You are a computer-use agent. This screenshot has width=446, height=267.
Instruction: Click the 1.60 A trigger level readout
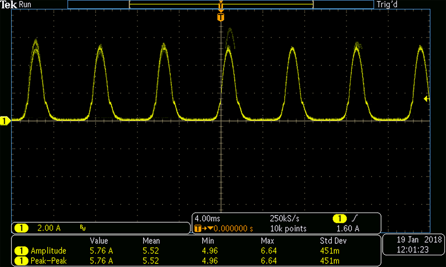point(348,228)
